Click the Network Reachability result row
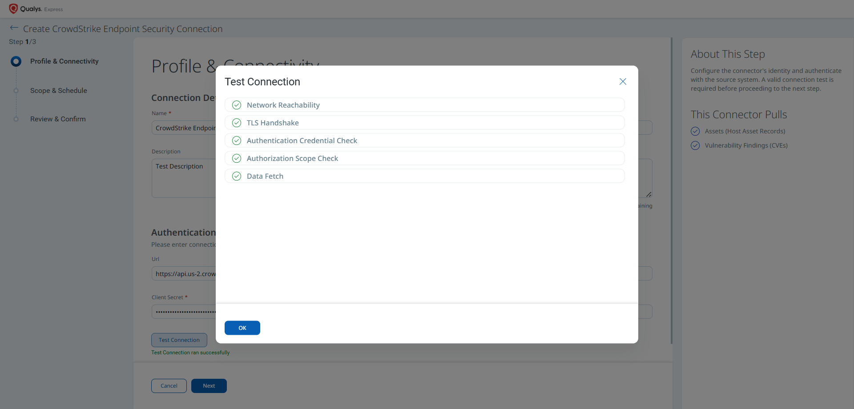Screen dimensions: 854x409 click(425, 105)
